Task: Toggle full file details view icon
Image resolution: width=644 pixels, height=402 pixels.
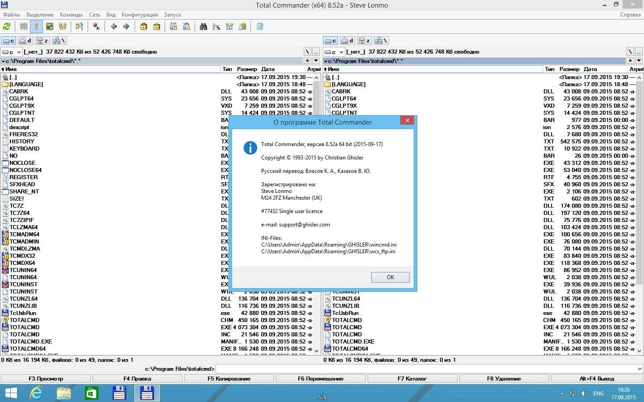Action: coord(36,27)
